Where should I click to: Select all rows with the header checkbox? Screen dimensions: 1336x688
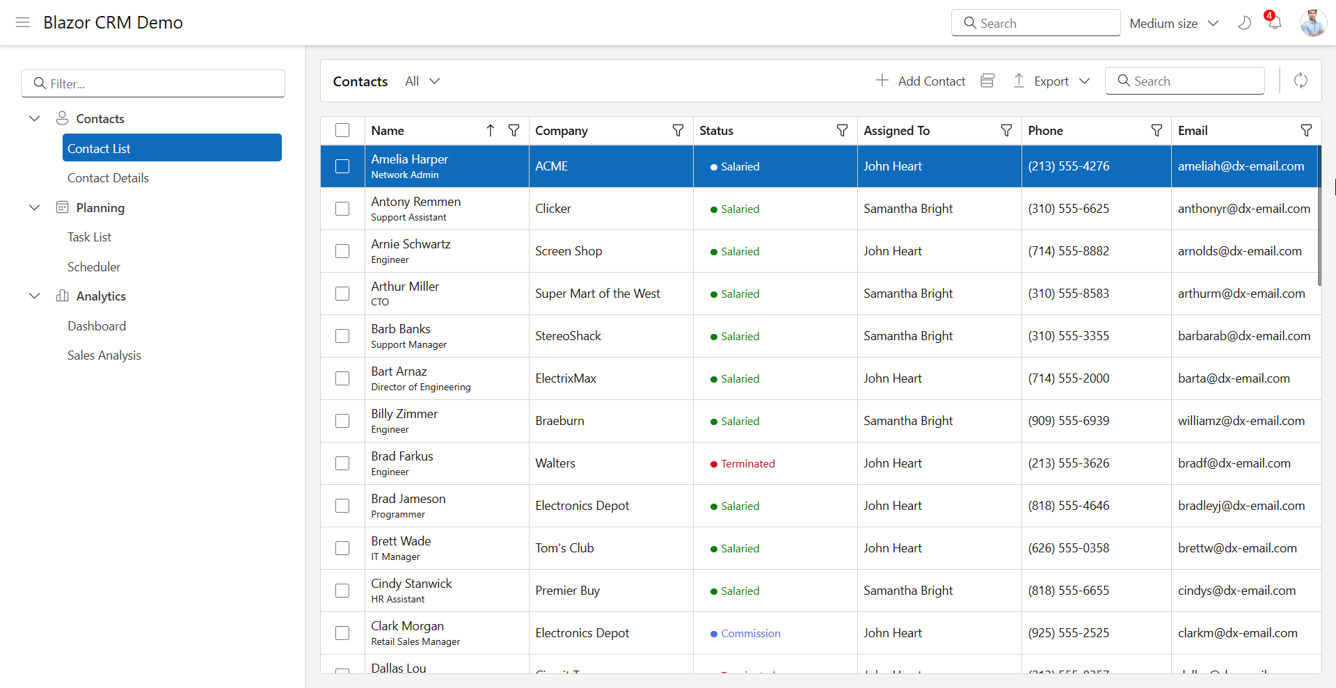tap(342, 130)
